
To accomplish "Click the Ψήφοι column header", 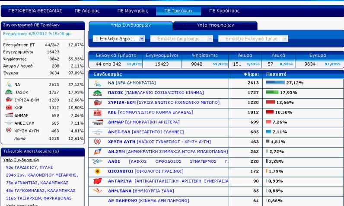I will tap(251, 74).
